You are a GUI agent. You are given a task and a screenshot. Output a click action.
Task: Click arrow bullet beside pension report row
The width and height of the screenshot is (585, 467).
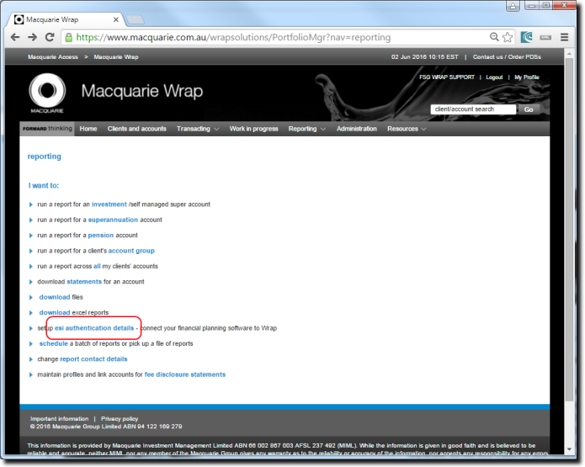click(31, 236)
